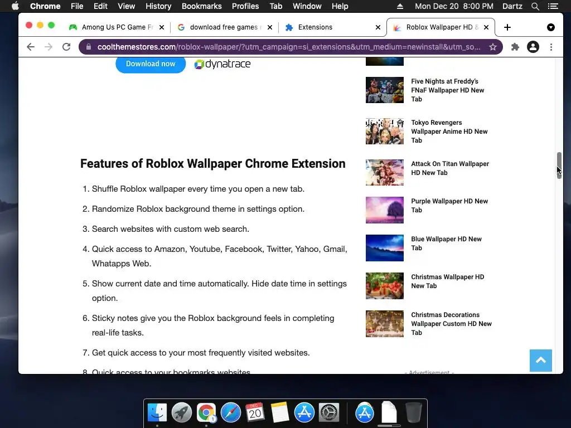Open Christmas Decorations Wallpaper Custom link
571x428 pixels.
coord(451,324)
